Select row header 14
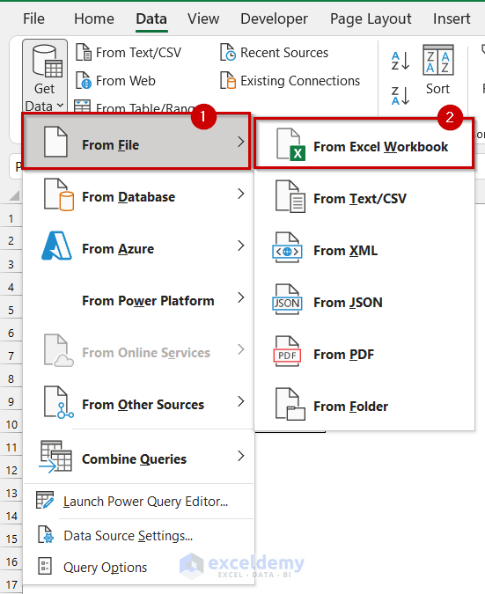The image size is (485, 594). [x=11, y=516]
